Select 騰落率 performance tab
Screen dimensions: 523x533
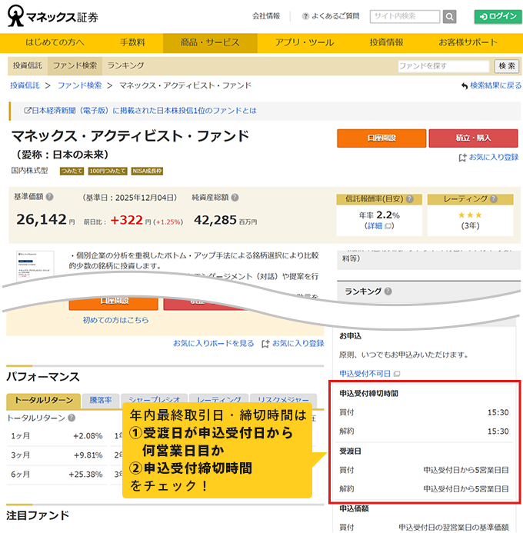(x=101, y=401)
